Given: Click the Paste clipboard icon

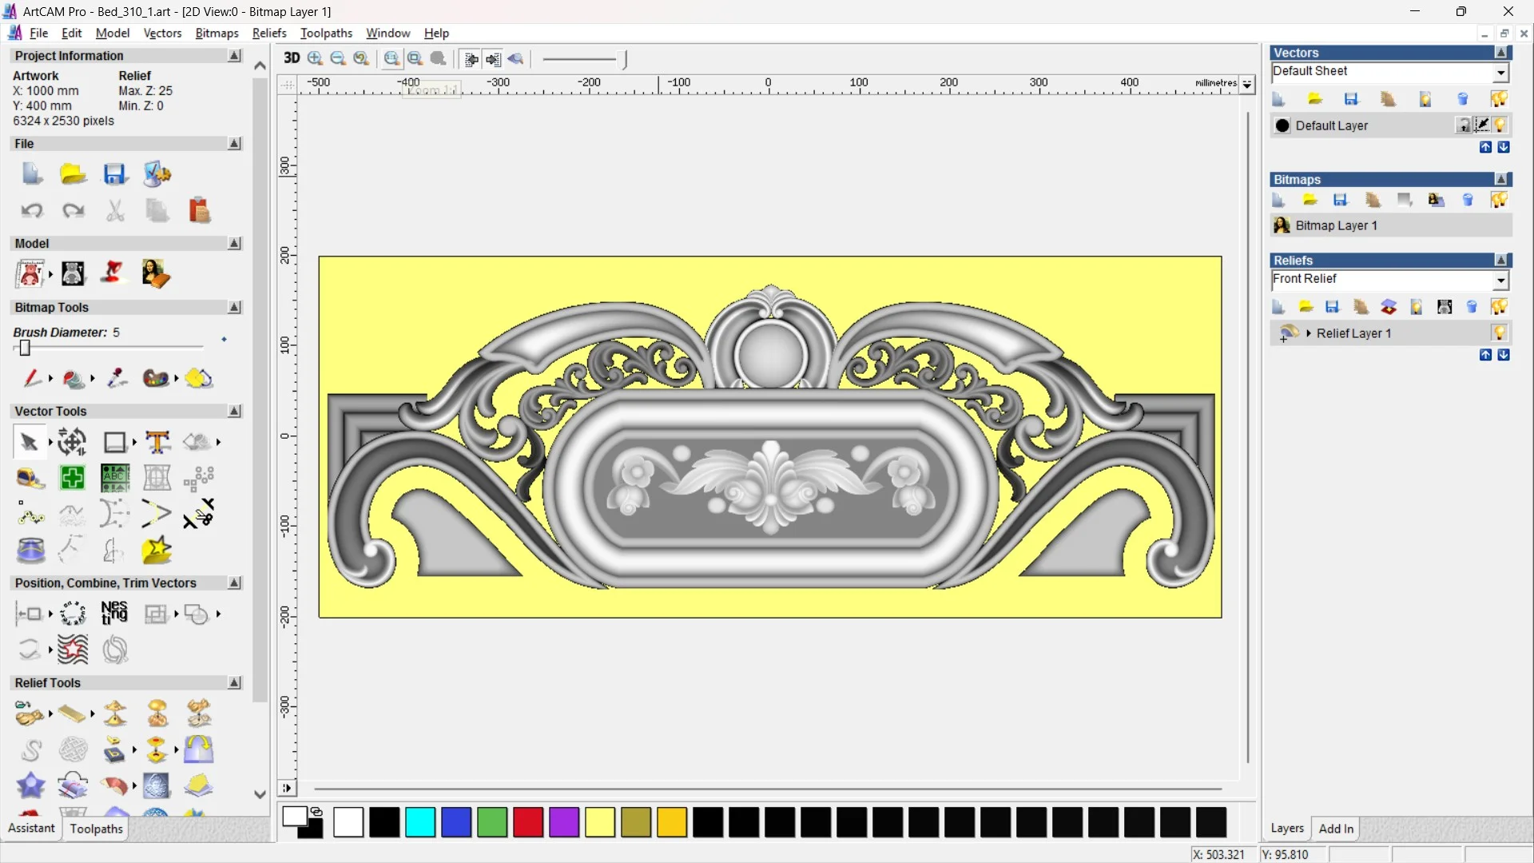Looking at the screenshot, I should click(x=199, y=210).
